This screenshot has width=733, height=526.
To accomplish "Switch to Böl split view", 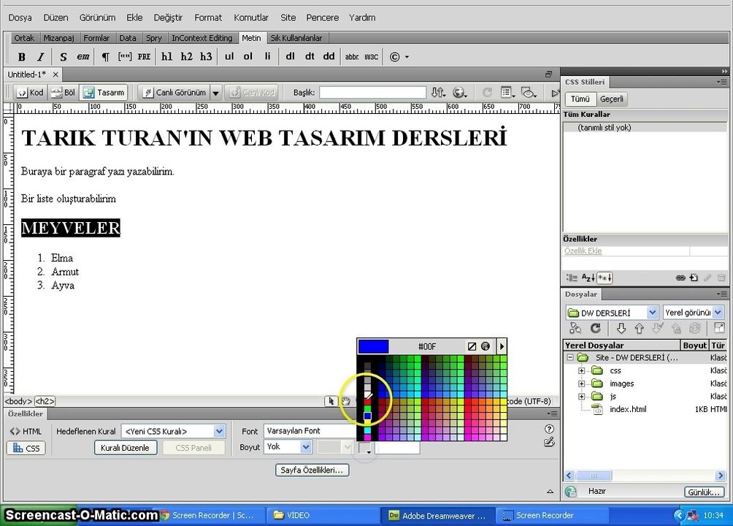I will (x=63, y=93).
